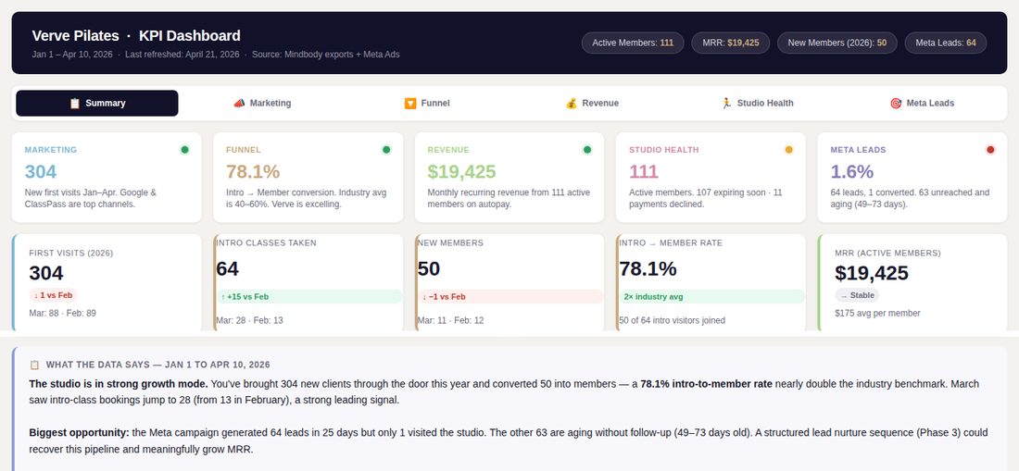Click the 'Verve Pilates · KPI Dashboard' title
Screen dimensions: 1019x471
point(136,36)
